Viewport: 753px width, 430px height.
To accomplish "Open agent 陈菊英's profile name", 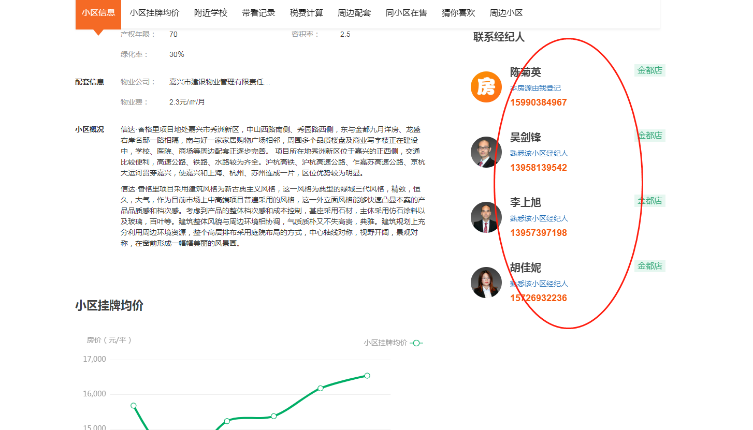I will point(525,72).
